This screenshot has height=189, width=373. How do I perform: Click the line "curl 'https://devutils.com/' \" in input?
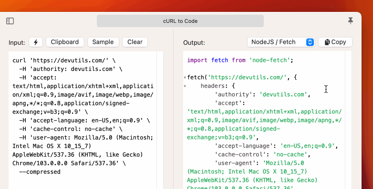pos(64,60)
